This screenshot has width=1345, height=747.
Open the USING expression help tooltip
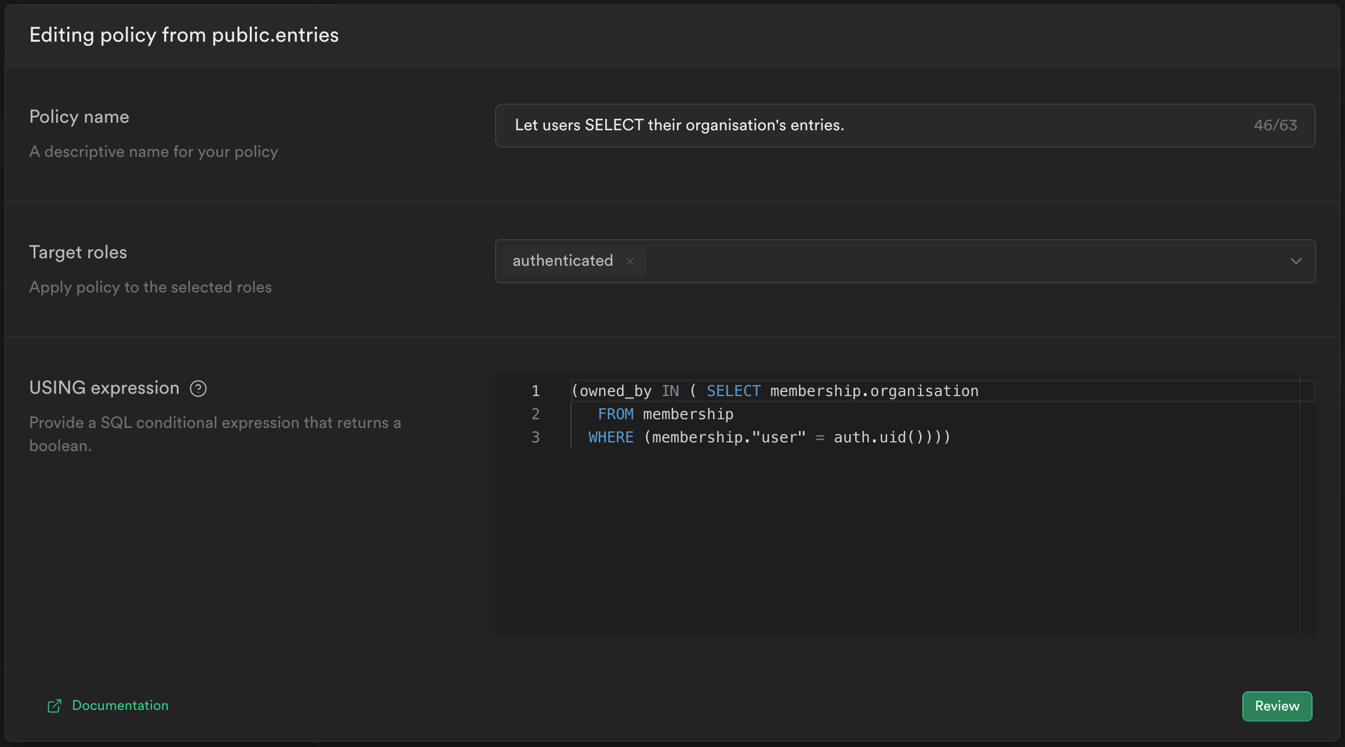(x=198, y=389)
